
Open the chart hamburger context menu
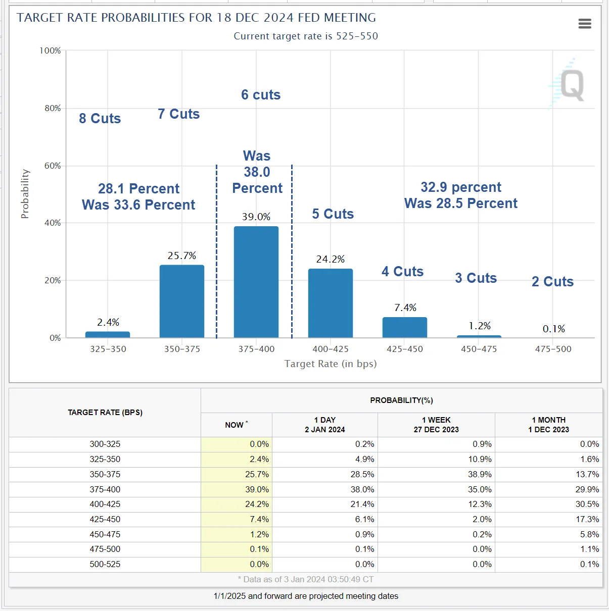tap(584, 24)
